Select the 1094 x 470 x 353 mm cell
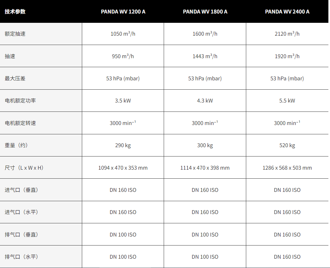The image size is (330, 268). [x=123, y=168]
